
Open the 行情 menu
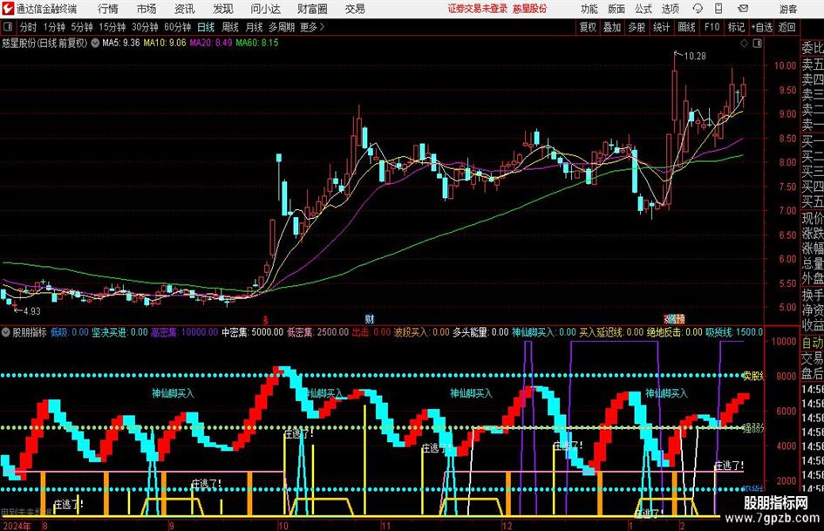click(108, 9)
